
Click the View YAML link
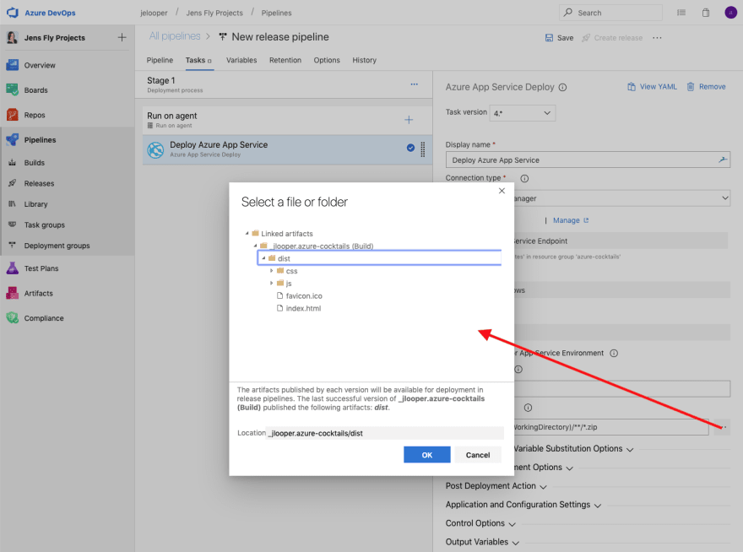point(652,87)
